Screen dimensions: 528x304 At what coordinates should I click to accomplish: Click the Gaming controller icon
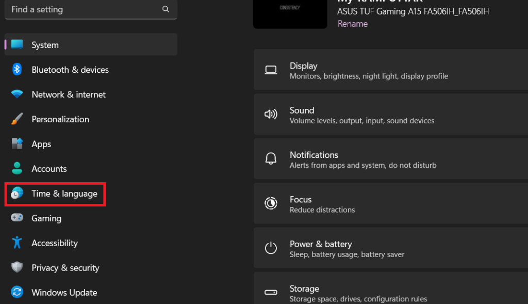coord(17,218)
